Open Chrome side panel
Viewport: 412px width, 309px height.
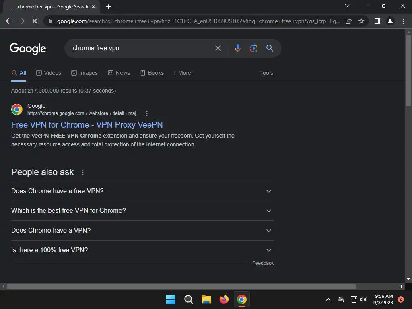click(x=377, y=21)
